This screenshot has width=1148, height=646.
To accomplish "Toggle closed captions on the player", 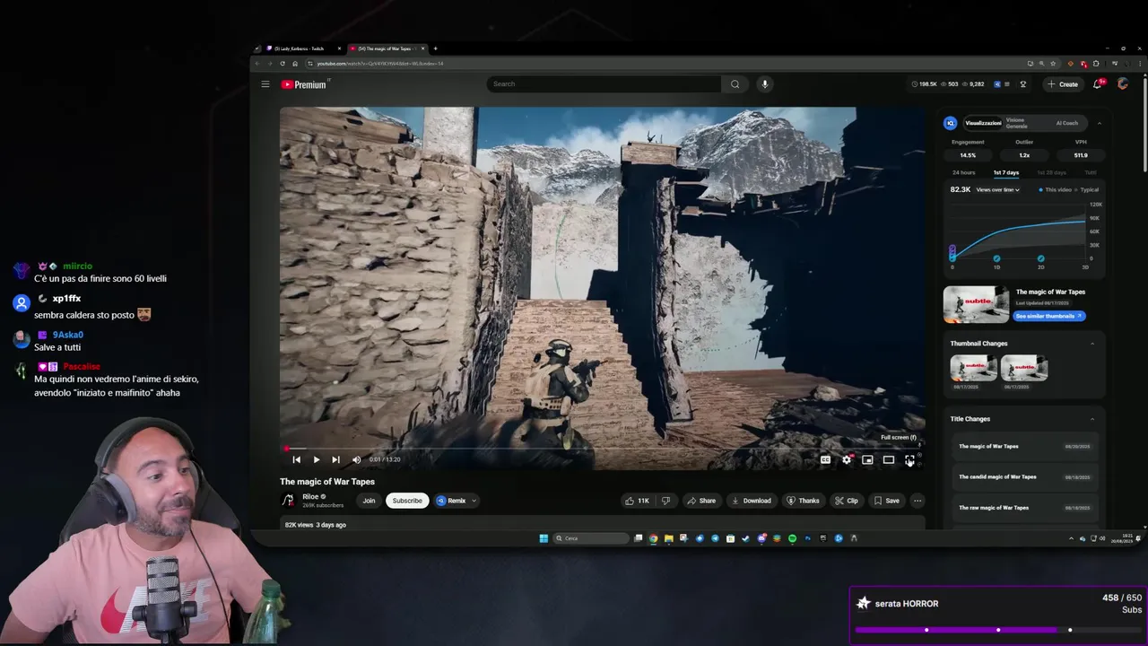I will (x=825, y=459).
